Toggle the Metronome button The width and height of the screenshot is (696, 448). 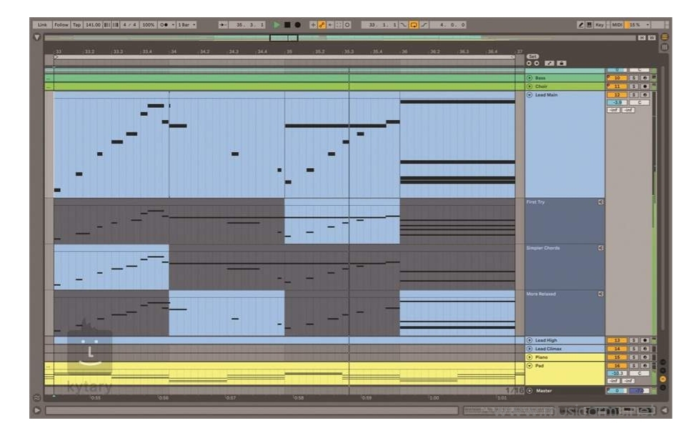pos(165,25)
